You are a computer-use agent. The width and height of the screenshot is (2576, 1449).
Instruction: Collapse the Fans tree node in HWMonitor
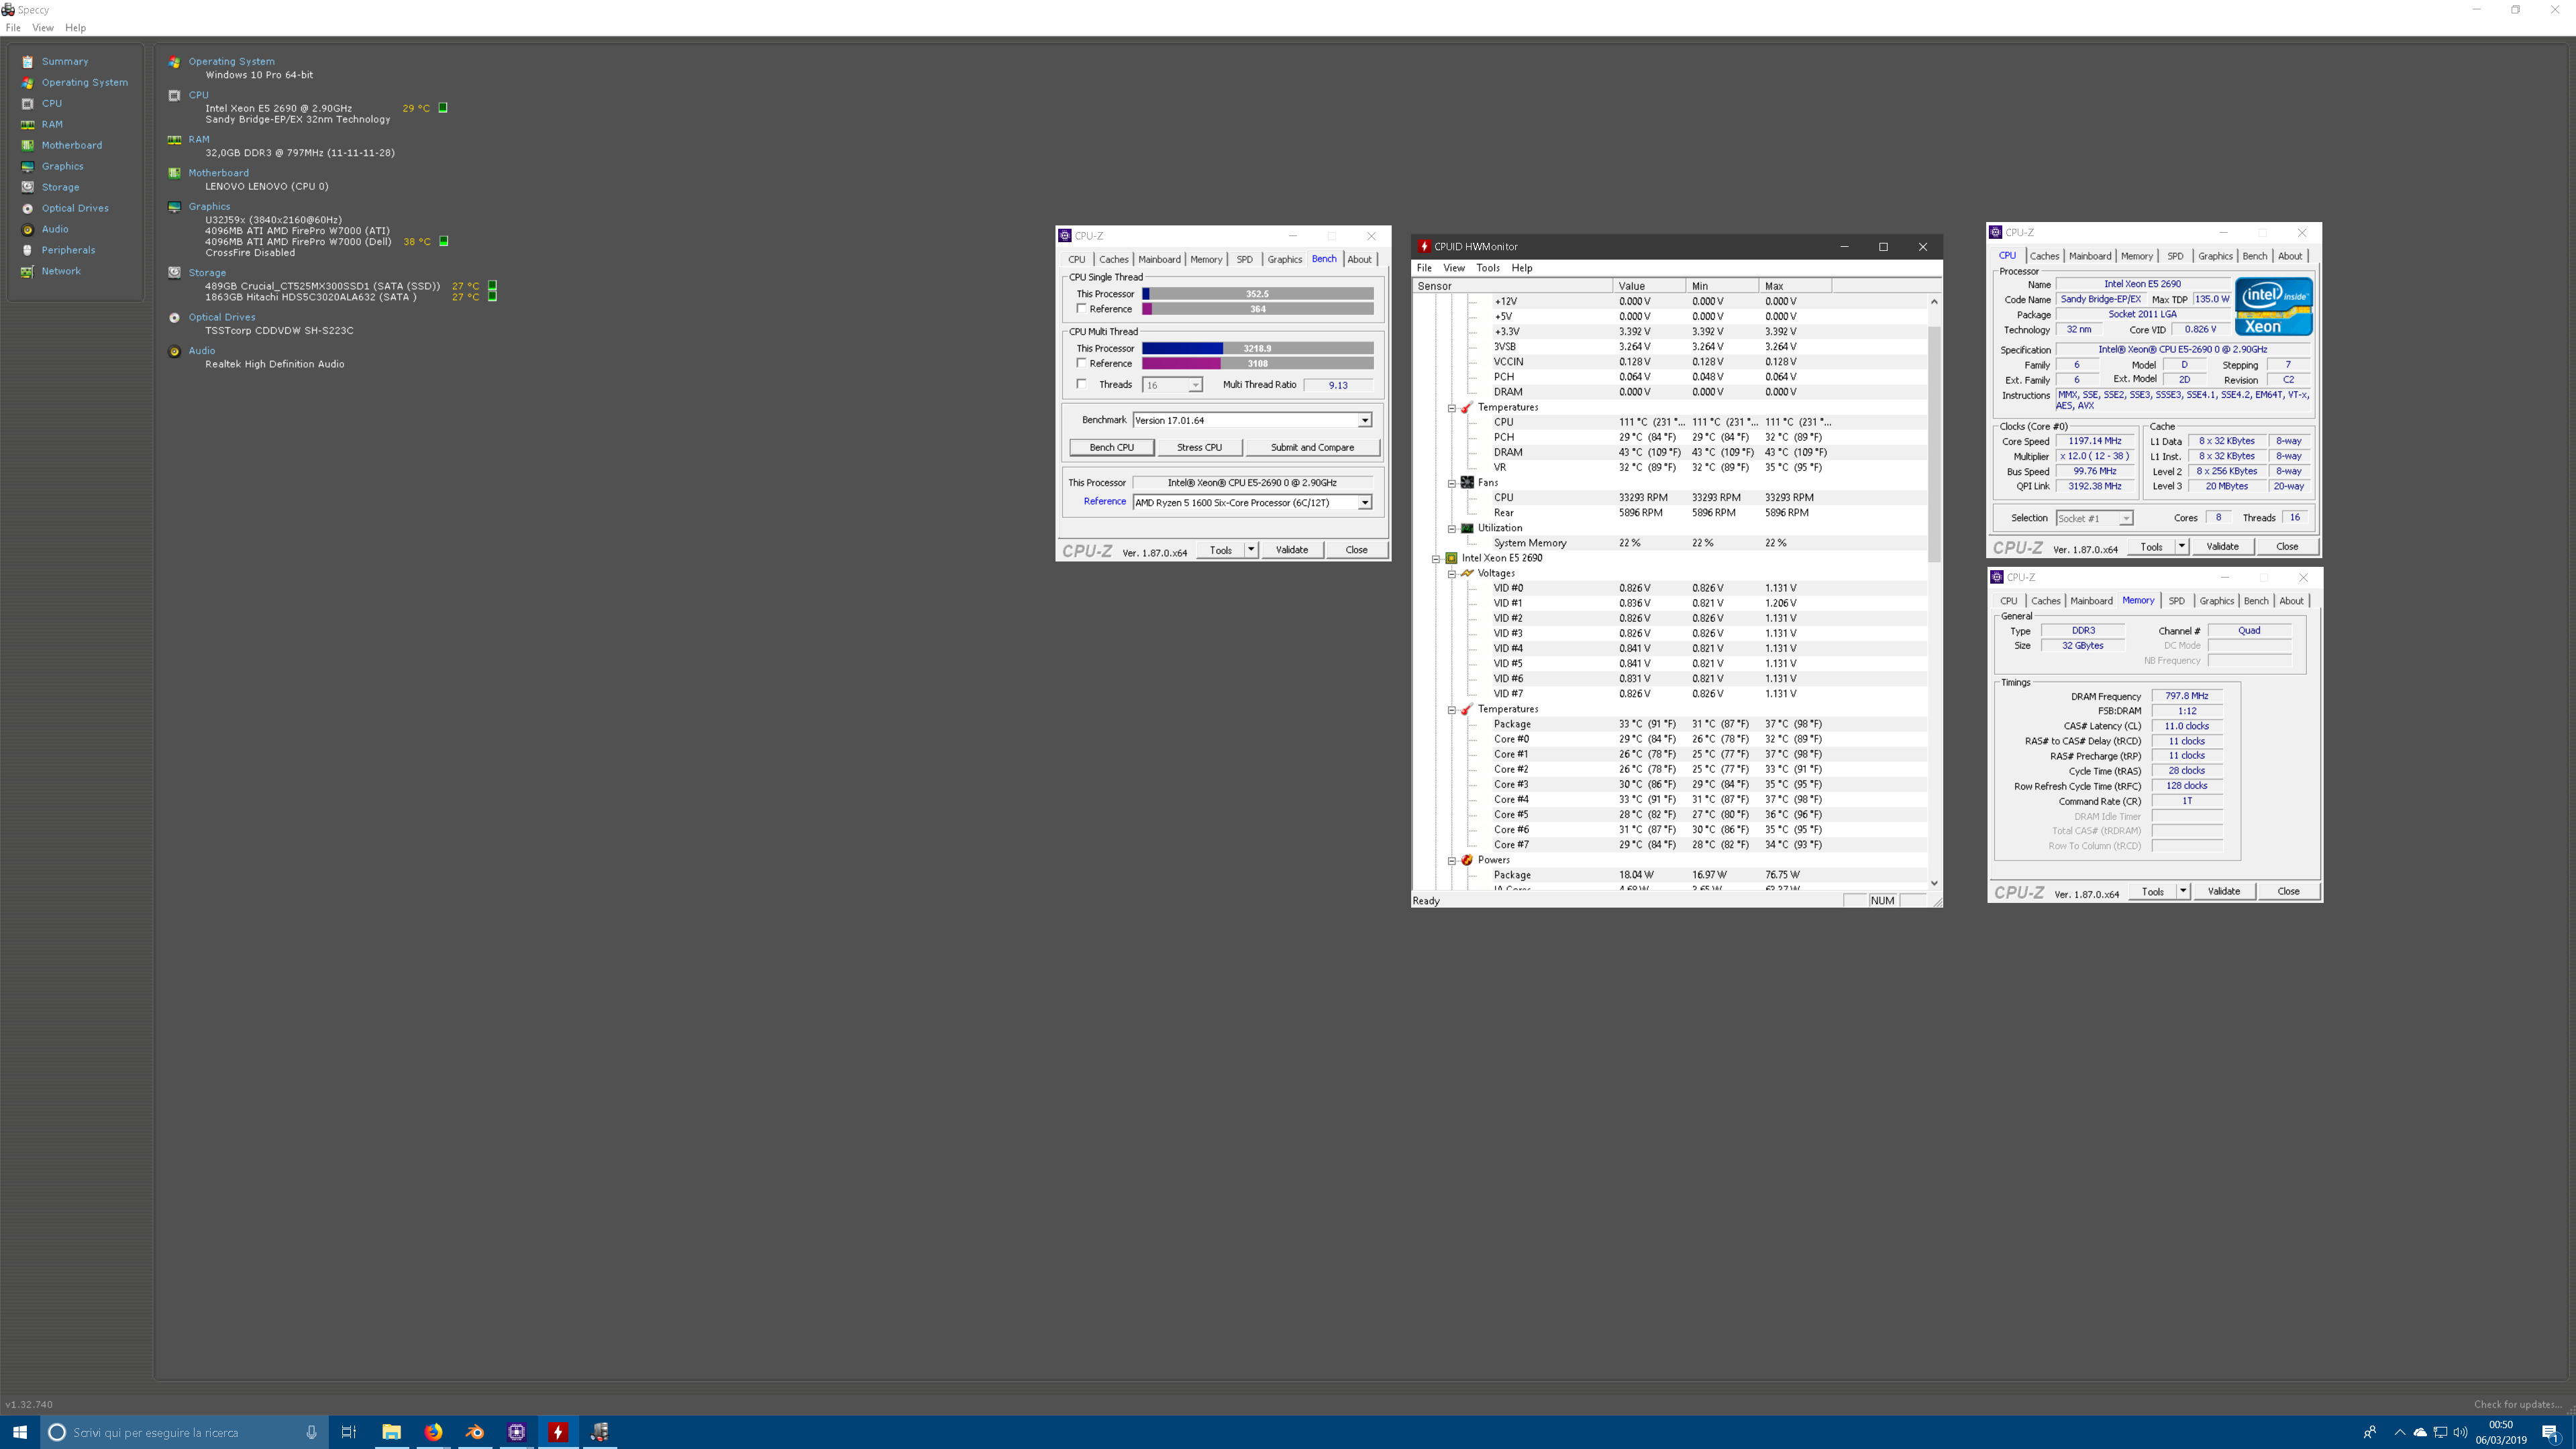pyautogui.click(x=1452, y=483)
